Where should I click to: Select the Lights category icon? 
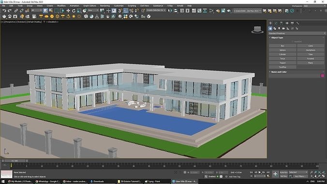279,29
